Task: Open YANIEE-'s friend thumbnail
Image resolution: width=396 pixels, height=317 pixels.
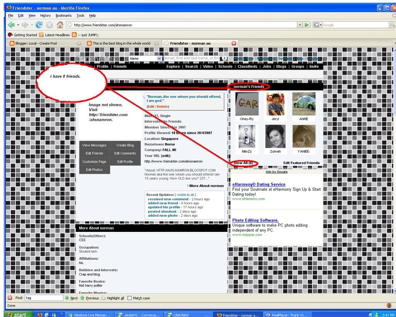Action: [304, 136]
